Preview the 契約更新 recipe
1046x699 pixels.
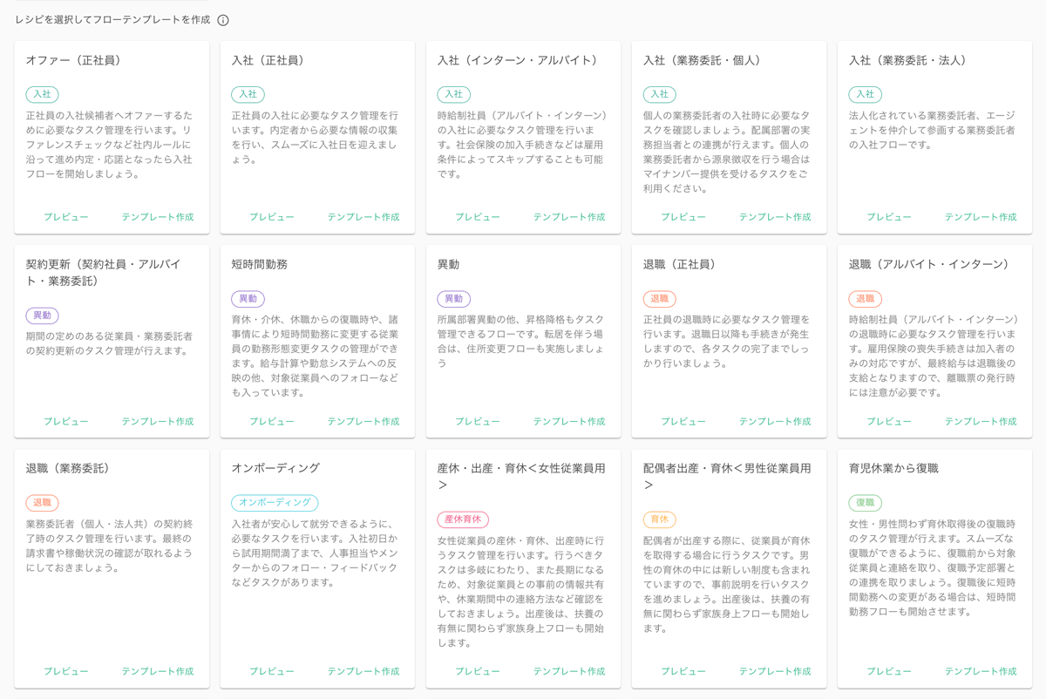pos(66,422)
